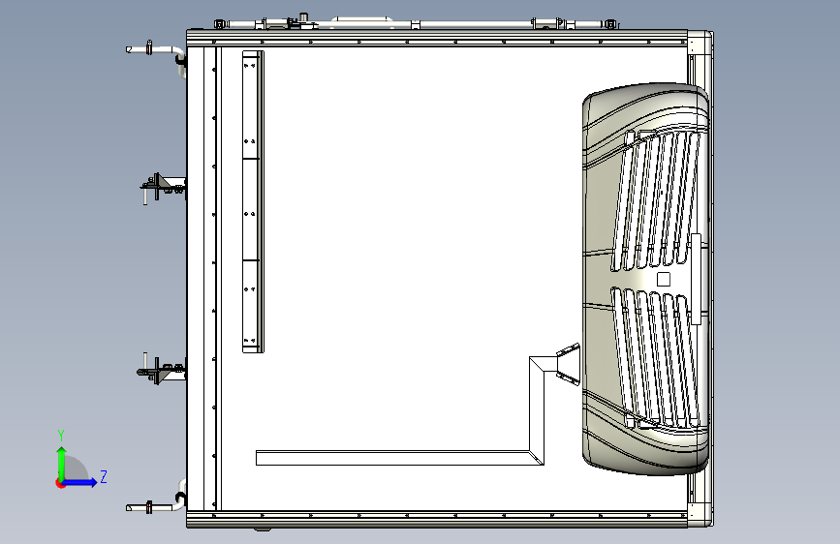Viewport: 840px width, 544px height.
Task: Select the narrow vertical strip on the air conditioner's right side
Action: click(x=696, y=279)
